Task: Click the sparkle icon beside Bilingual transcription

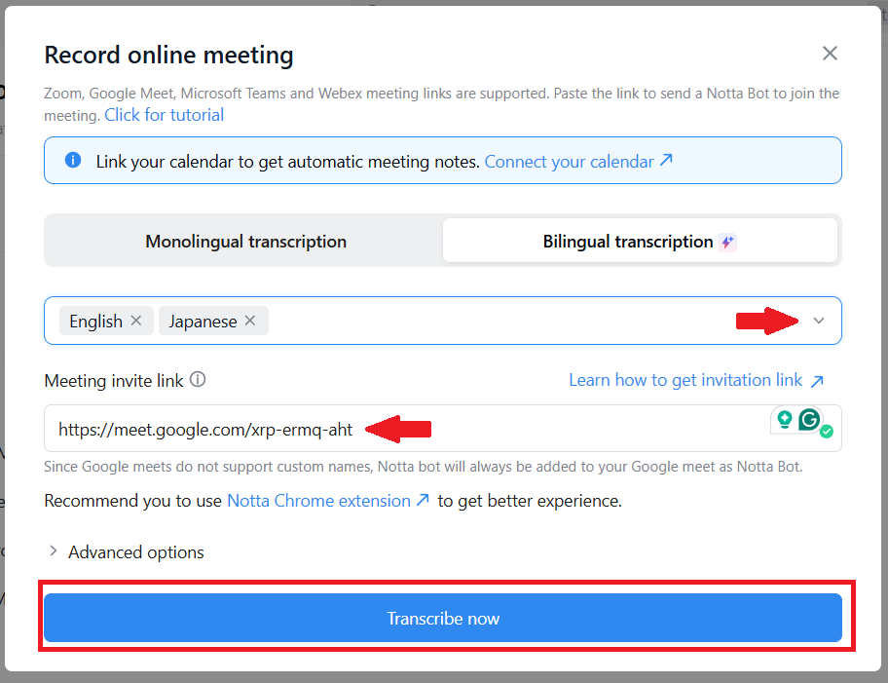Action: [727, 243]
